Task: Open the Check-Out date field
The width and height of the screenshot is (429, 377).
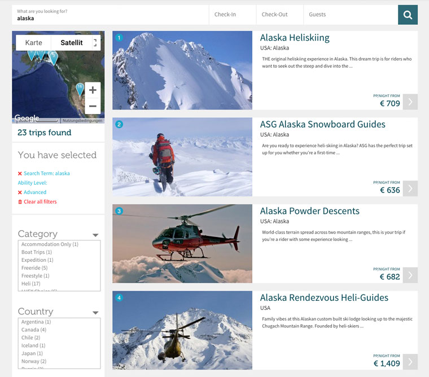Action: pos(279,15)
